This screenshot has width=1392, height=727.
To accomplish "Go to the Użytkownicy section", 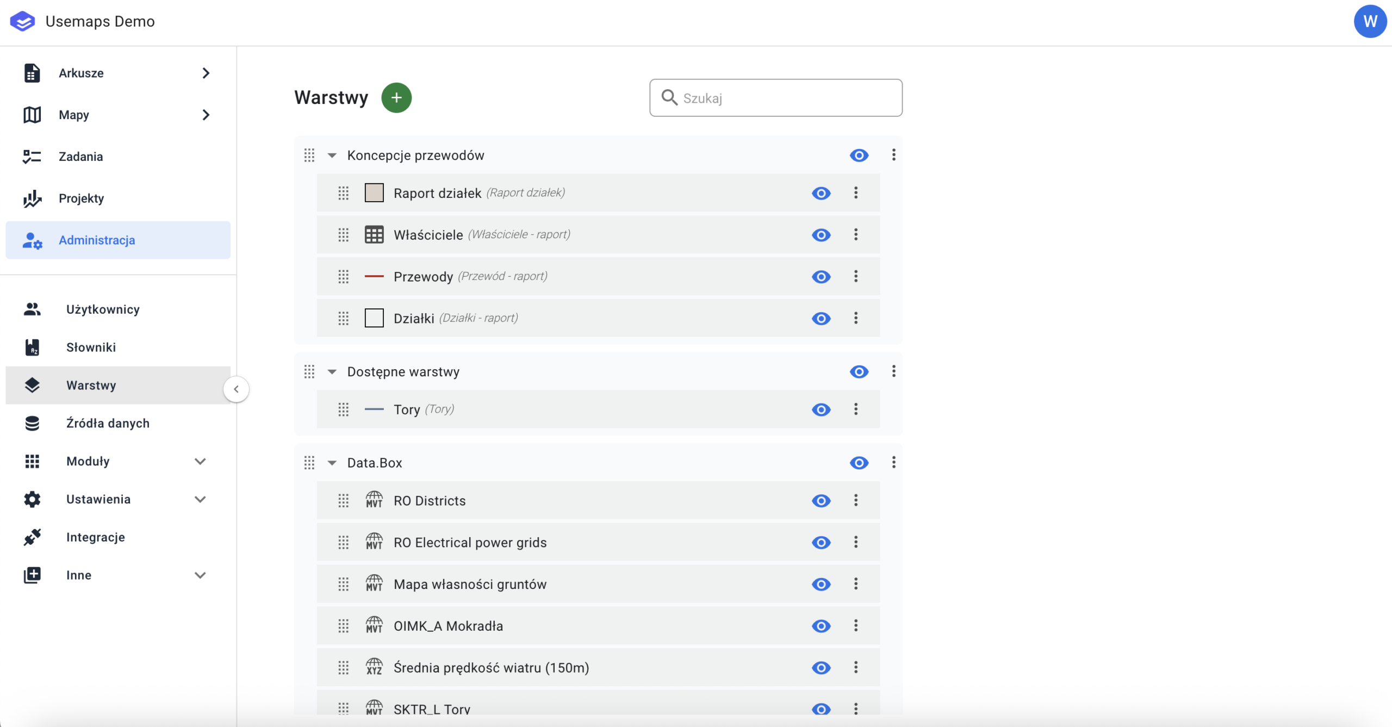I will pos(103,309).
